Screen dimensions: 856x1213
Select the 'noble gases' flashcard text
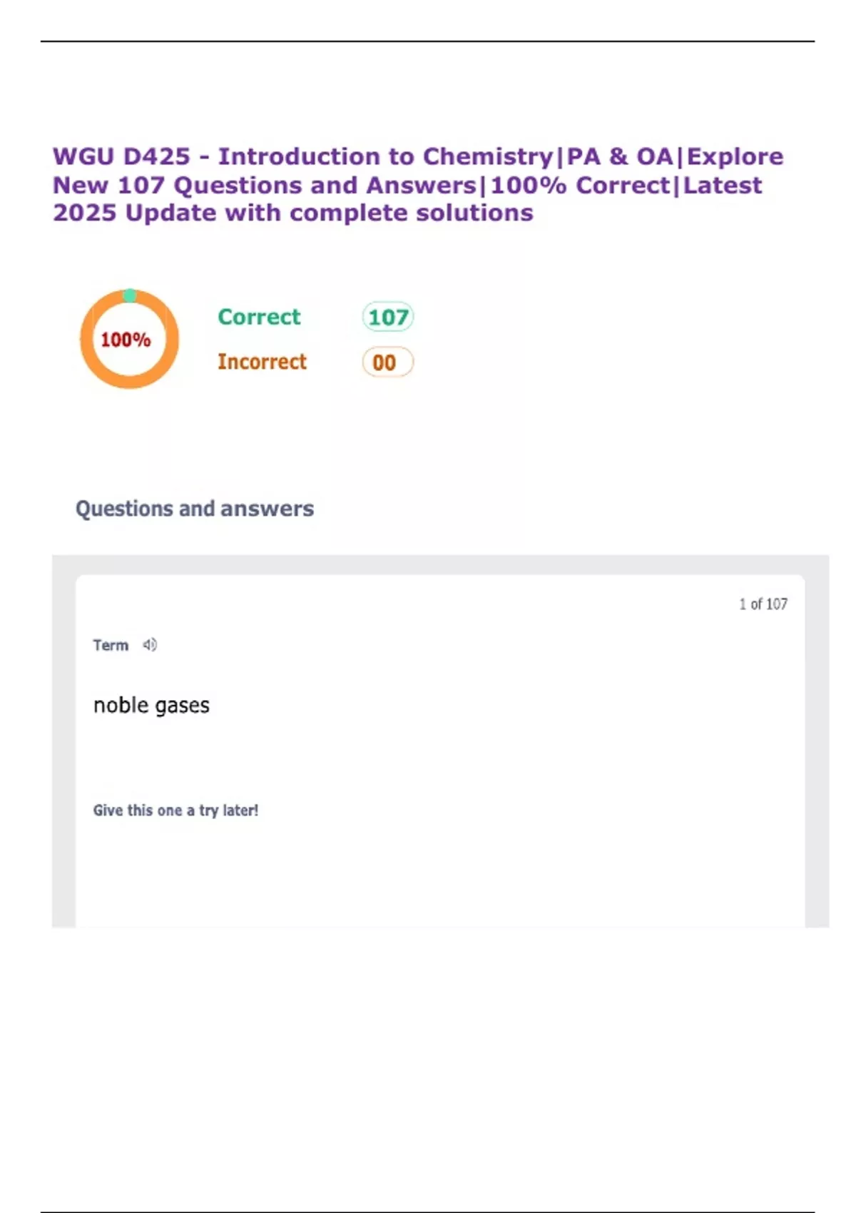[151, 704]
